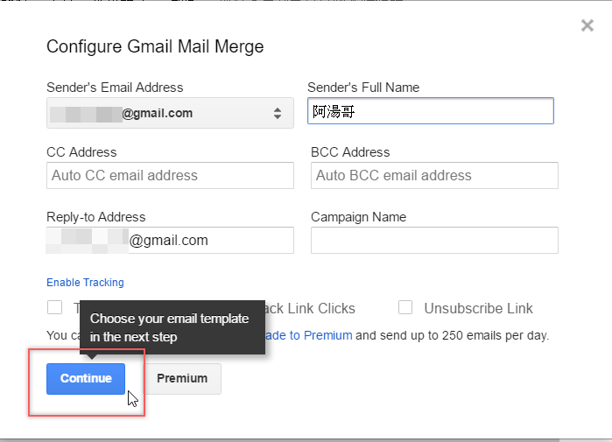Toggle the first tracking checkbox on the left
Image resolution: width=612 pixels, height=442 pixels.
(x=55, y=307)
